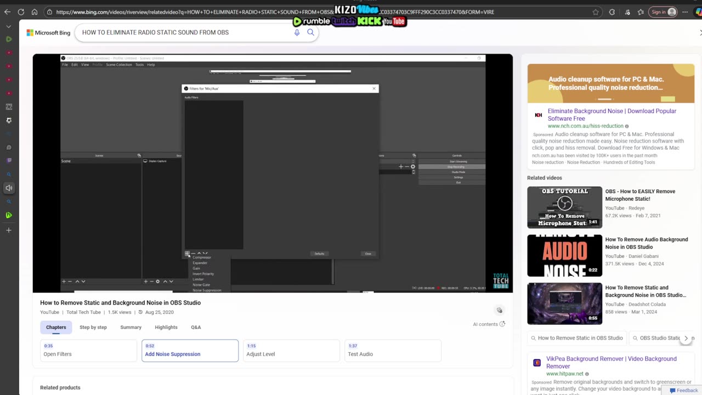
Task: Open browser home page icon
Action: point(35,12)
